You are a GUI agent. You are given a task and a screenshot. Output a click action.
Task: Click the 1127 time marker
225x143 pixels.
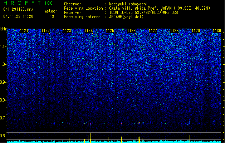[153, 31]
